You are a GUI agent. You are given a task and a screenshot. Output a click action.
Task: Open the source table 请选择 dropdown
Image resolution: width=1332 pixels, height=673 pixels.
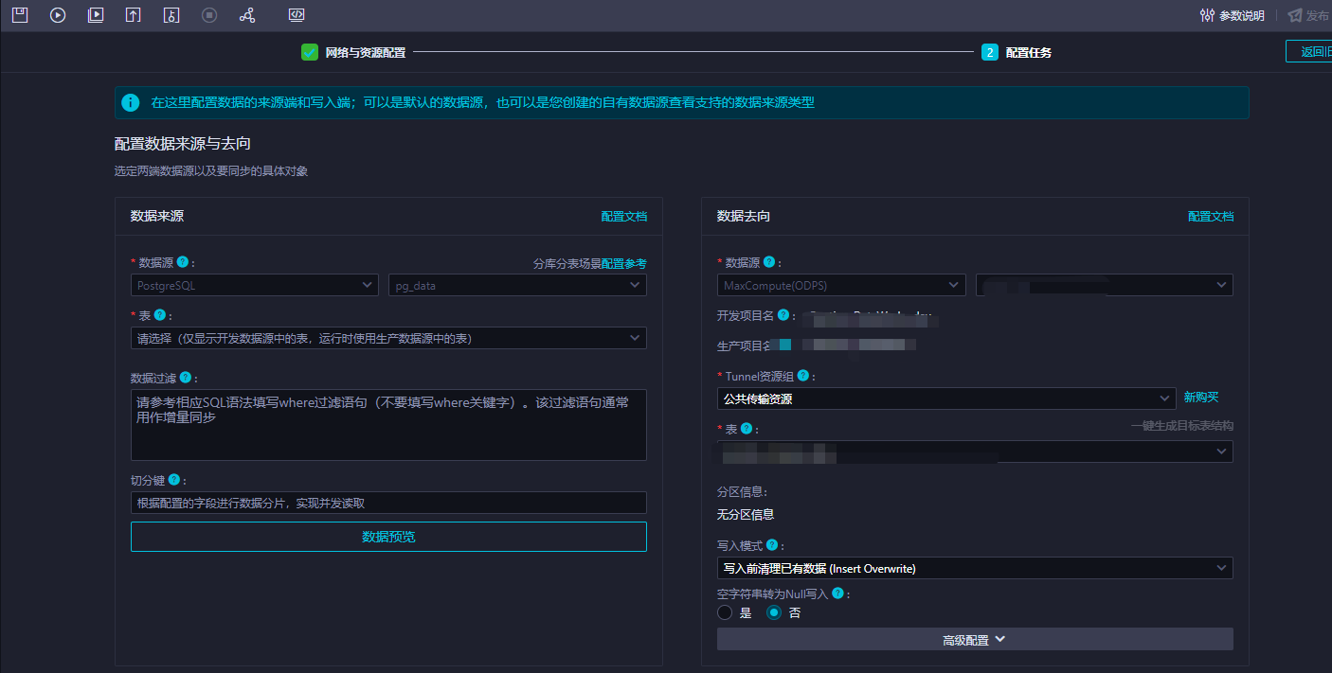(388, 338)
